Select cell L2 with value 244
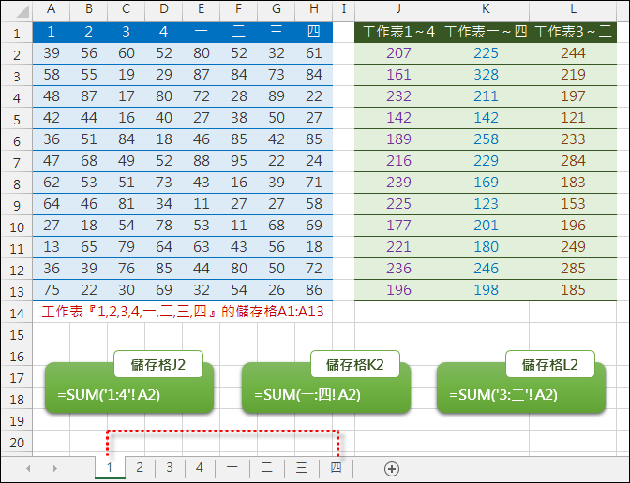Screen dimensions: 630x483 573,53
